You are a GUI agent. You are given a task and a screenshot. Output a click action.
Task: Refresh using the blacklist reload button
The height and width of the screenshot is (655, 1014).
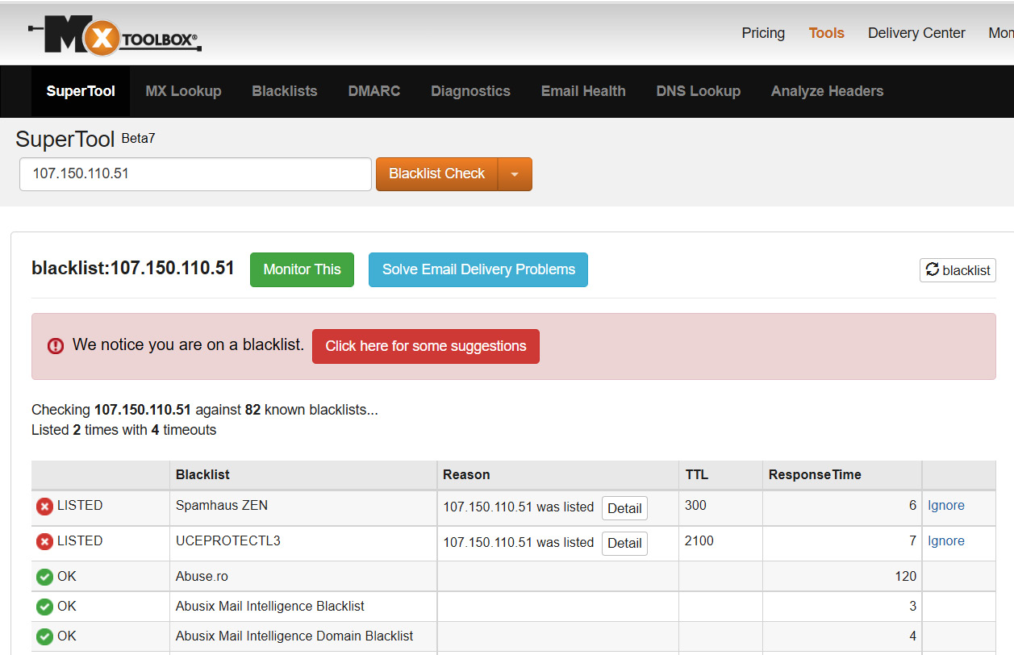[958, 270]
